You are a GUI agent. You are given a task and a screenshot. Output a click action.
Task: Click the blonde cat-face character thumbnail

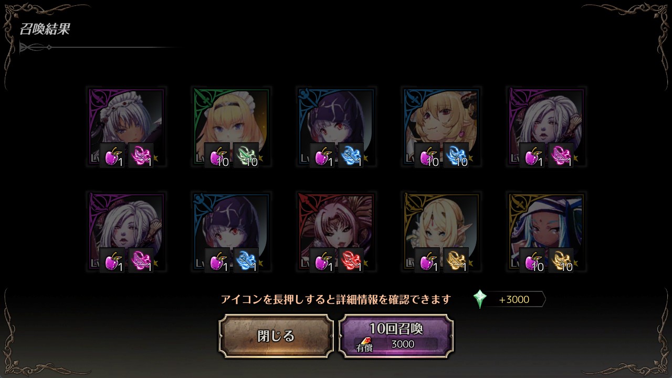(441, 127)
